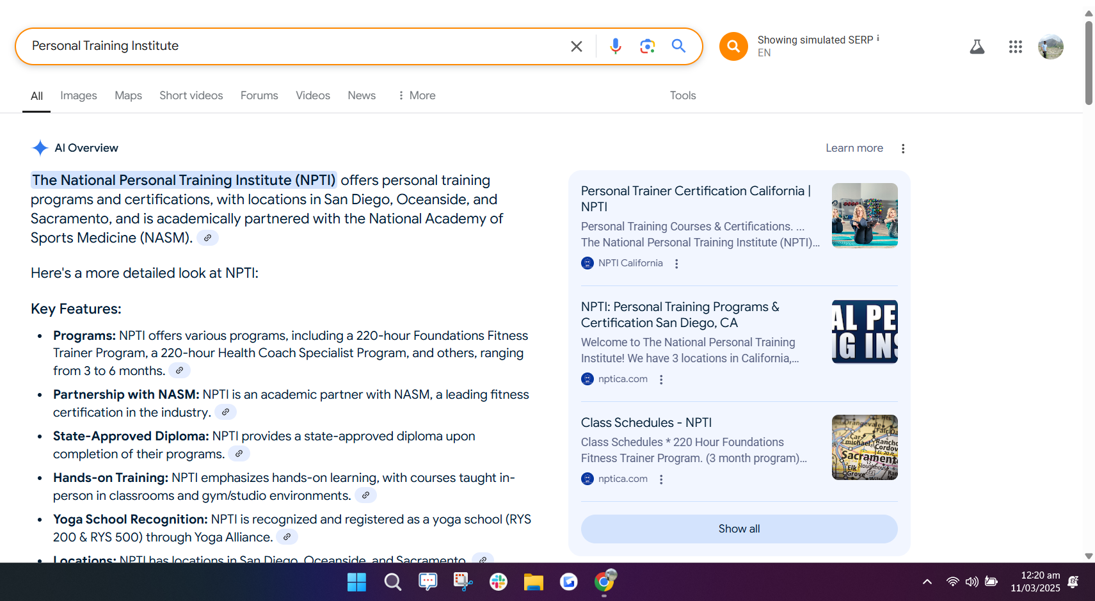Screen dimensions: 1095x601
Task: Switch to the Maps tab
Action: coord(128,95)
